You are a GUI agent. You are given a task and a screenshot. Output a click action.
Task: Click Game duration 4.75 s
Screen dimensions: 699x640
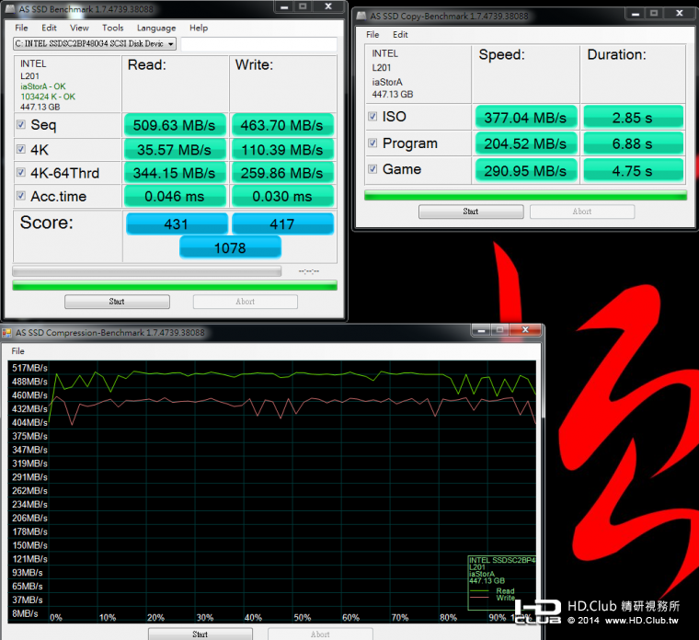click(x=633, y=171)
